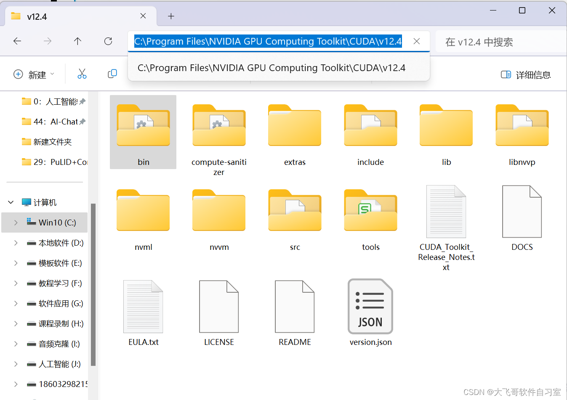The height and width of the screenshot is (400, 567).
Task: Choose the suggested CUDA\v12.4 path
Action: pos(279,68)
